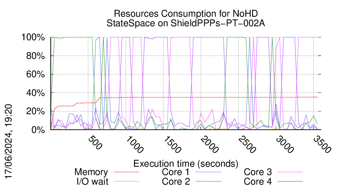338x189 pixels.
Task: Click the 0% y-axis label
Action: [x=38, y=130]
